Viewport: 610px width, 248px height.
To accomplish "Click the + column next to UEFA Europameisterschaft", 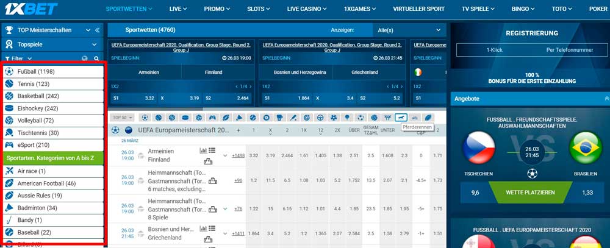I will [x=238, y=130].
